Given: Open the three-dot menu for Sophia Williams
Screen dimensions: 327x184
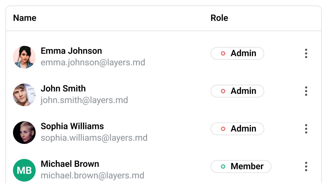Looking at the screenshot, I should 306,129.
